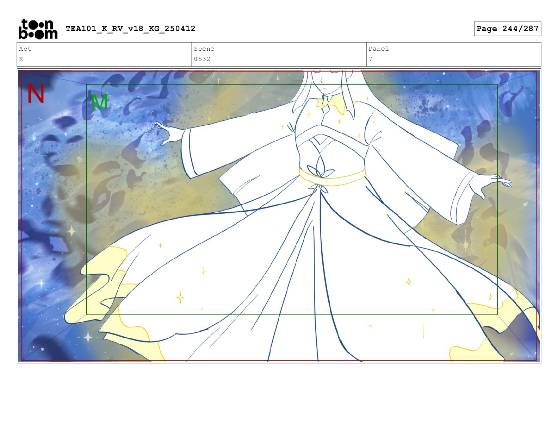The height and width of the screenshot is (431, 558).
Task: Select the Scene number 0532
Action: point(202,59)
